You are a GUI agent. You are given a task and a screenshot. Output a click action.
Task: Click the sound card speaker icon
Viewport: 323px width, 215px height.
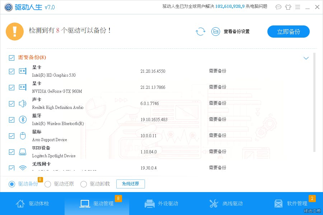pos(23,104)
